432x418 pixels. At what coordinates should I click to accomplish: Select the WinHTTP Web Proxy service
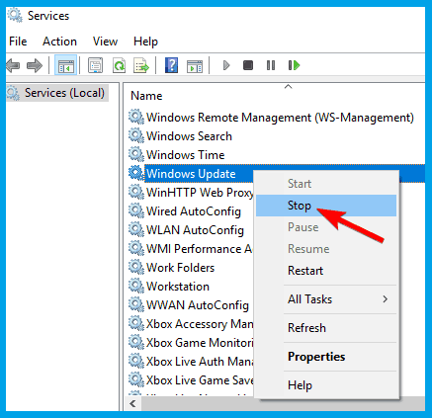[x=200, y=193]
